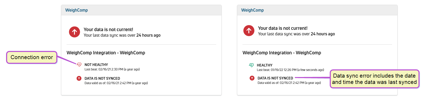Click left 'WeighComp Integration - WeighComp' title
Viewport: 423px width, 105px height.
106,53
